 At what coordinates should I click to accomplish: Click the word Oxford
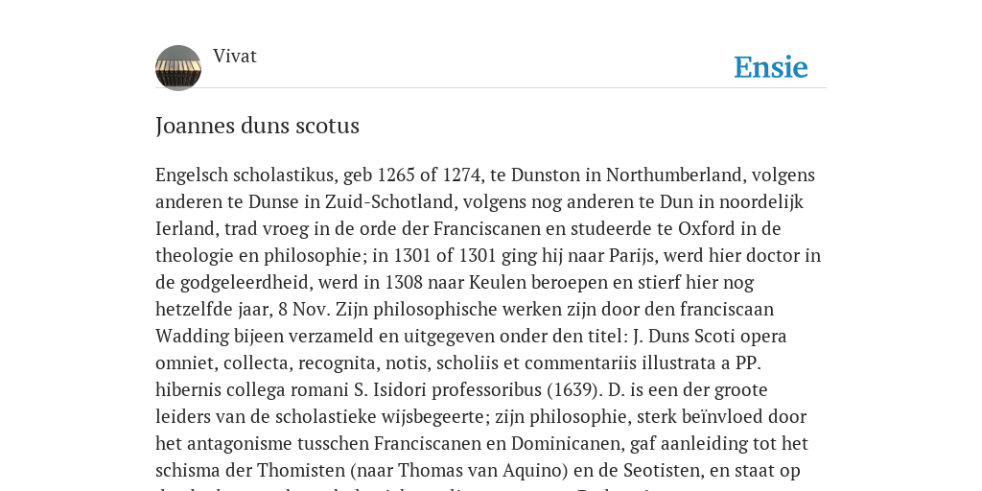[x=707, y=228]
